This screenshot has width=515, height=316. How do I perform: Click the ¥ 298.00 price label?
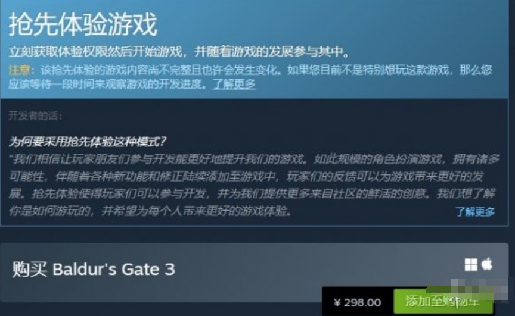[x=358, y=302]
